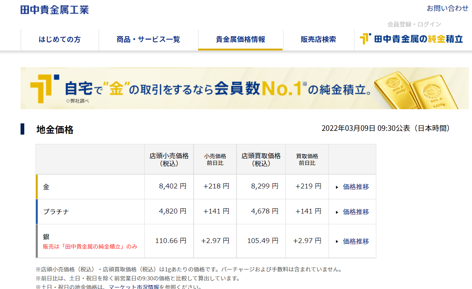
Task: Select the プラチナ row label
Action: 56,212
